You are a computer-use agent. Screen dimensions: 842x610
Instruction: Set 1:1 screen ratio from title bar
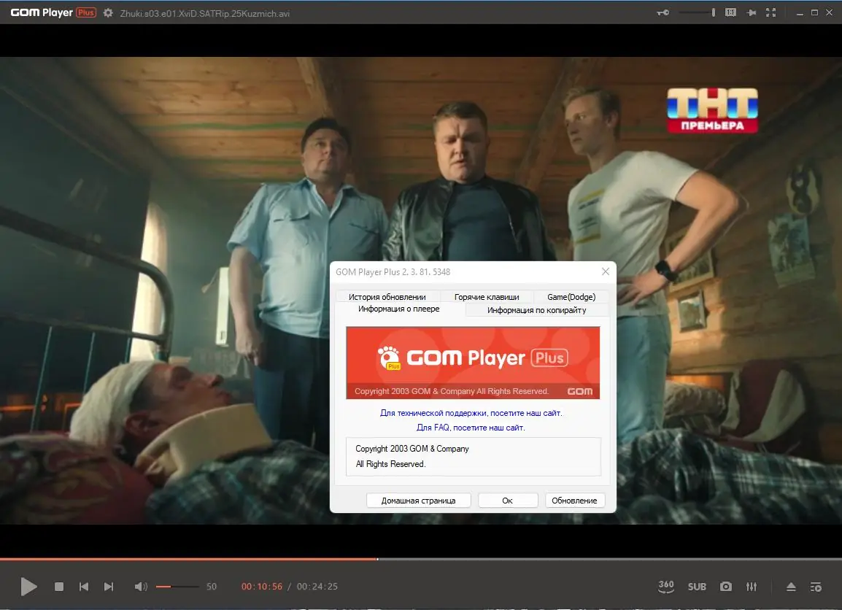[730, 12]
